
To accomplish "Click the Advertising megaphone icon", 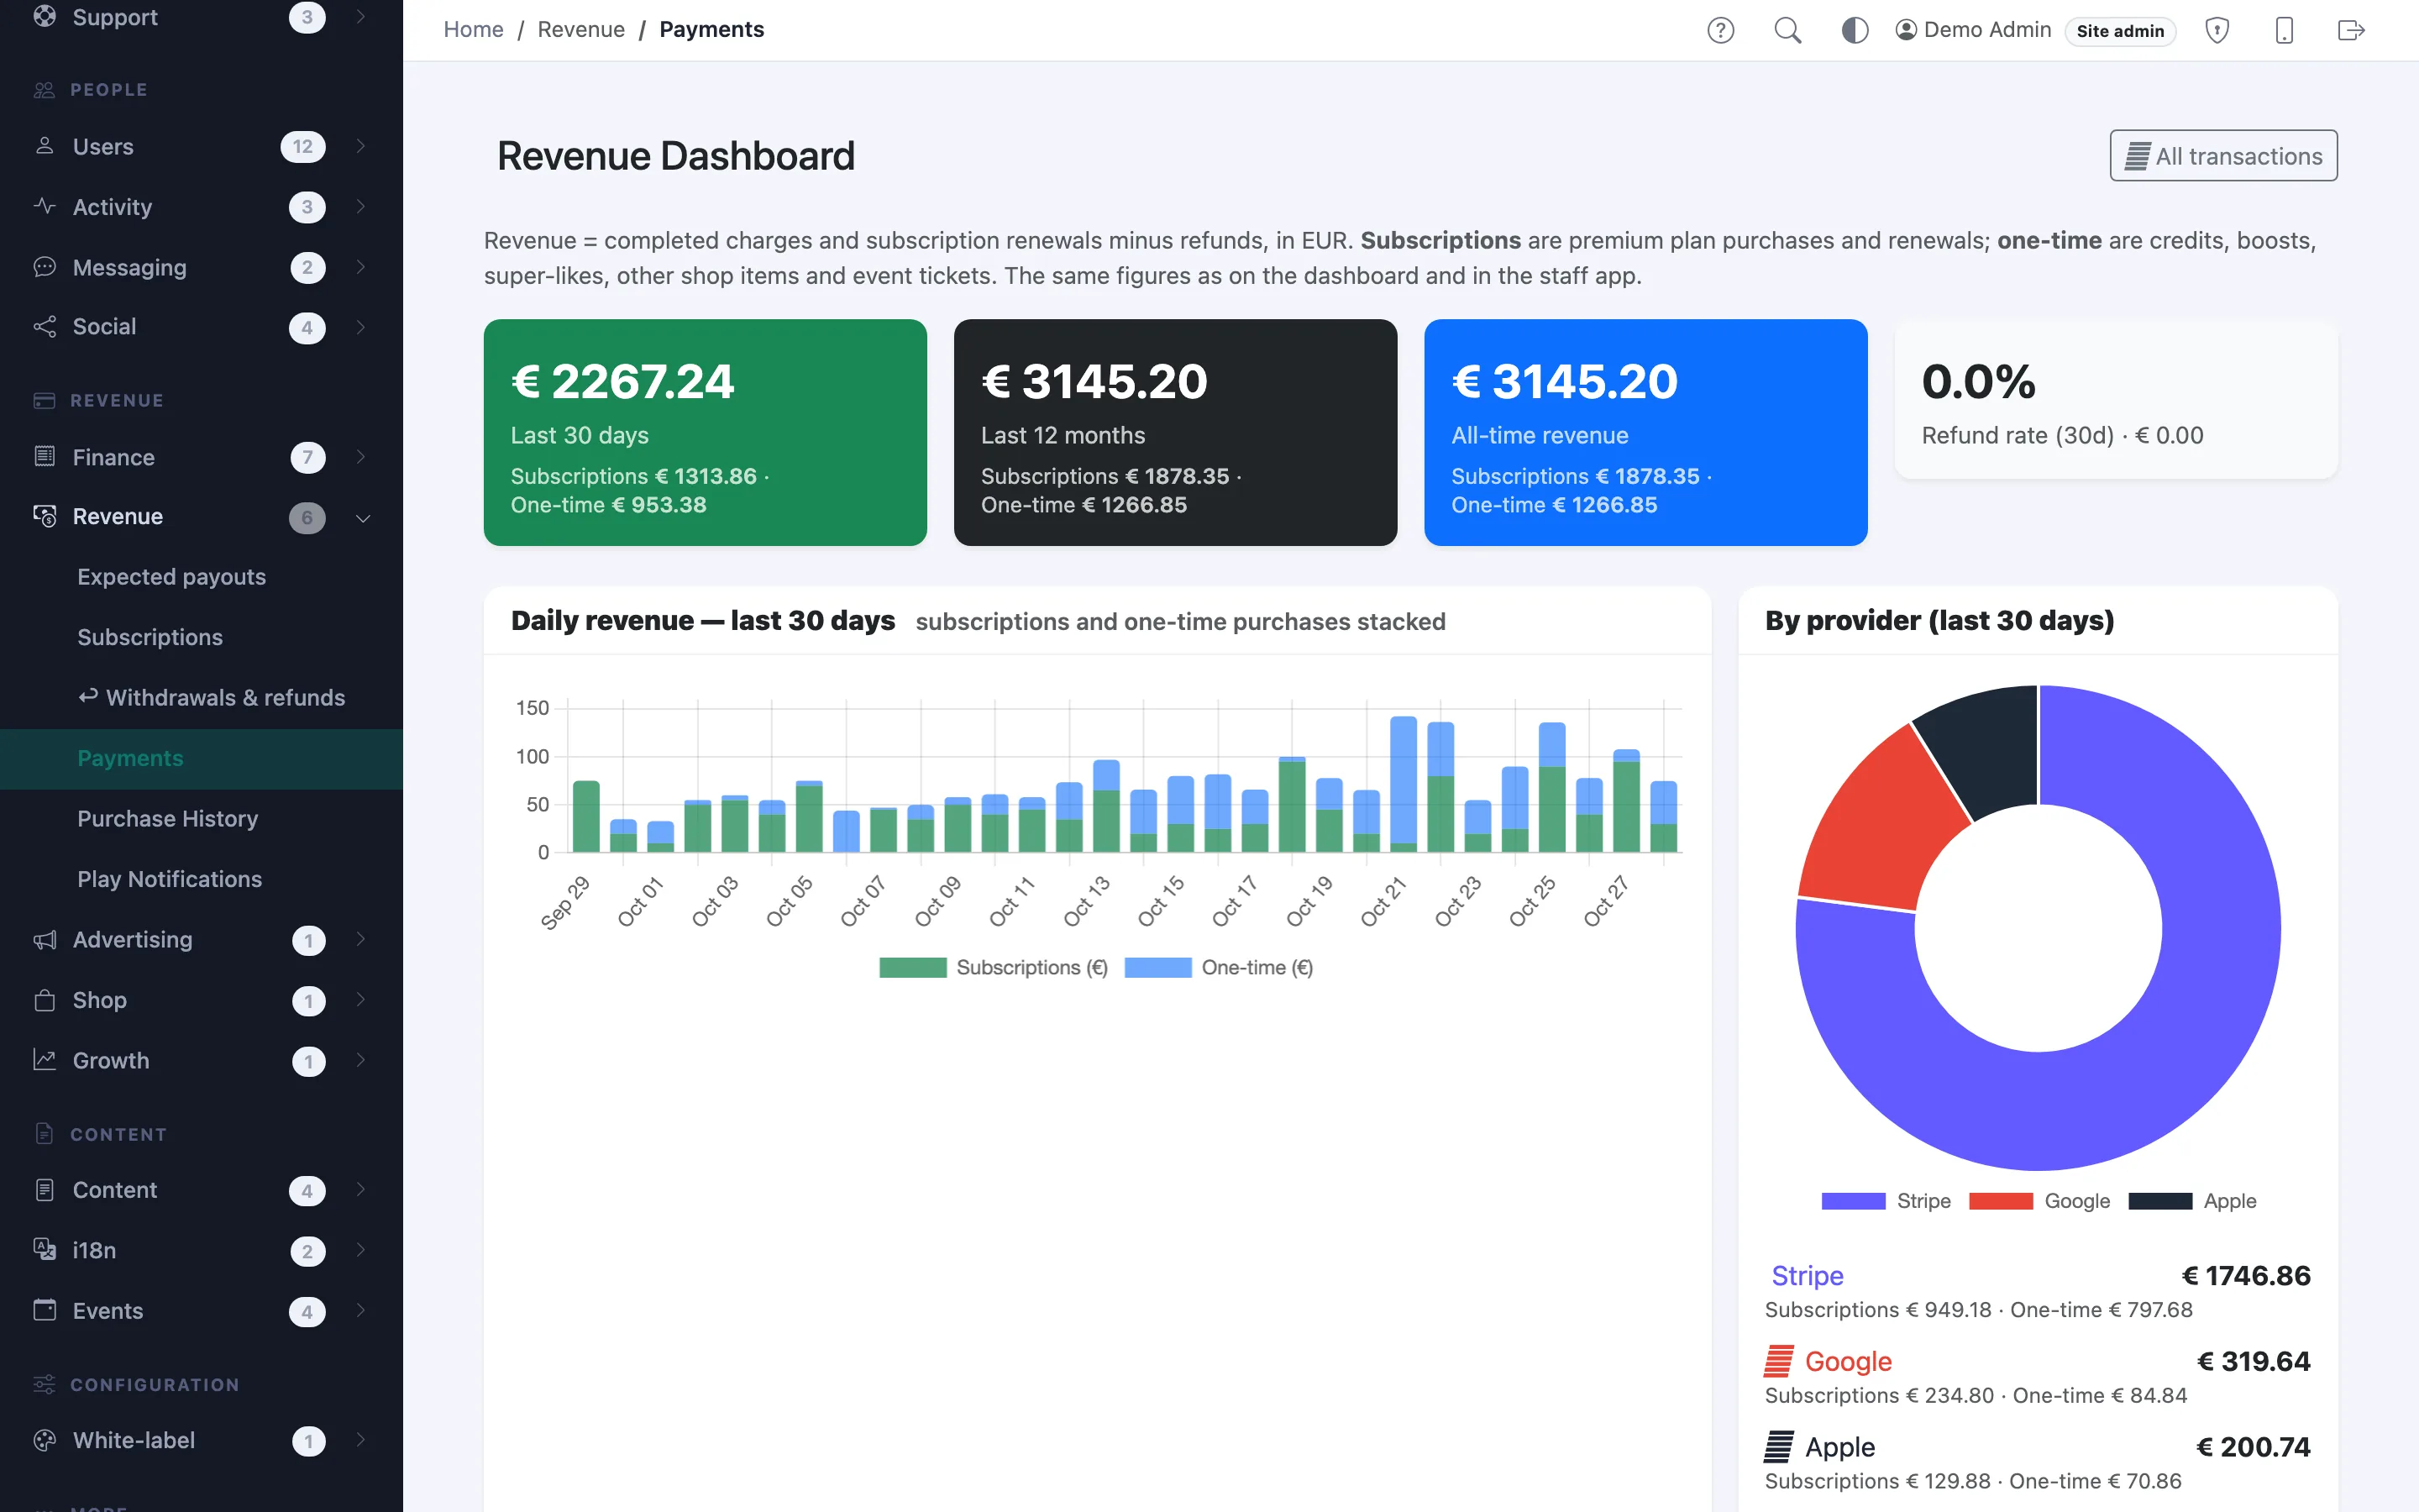I will click(44, 940).
